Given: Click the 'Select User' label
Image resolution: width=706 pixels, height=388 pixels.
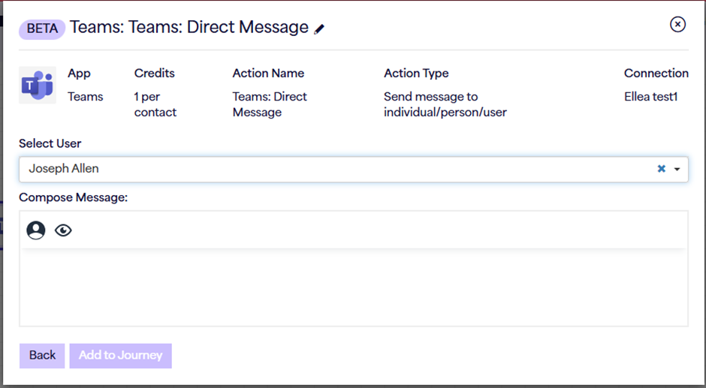Looking at the screenshot, I should (50, 143).
